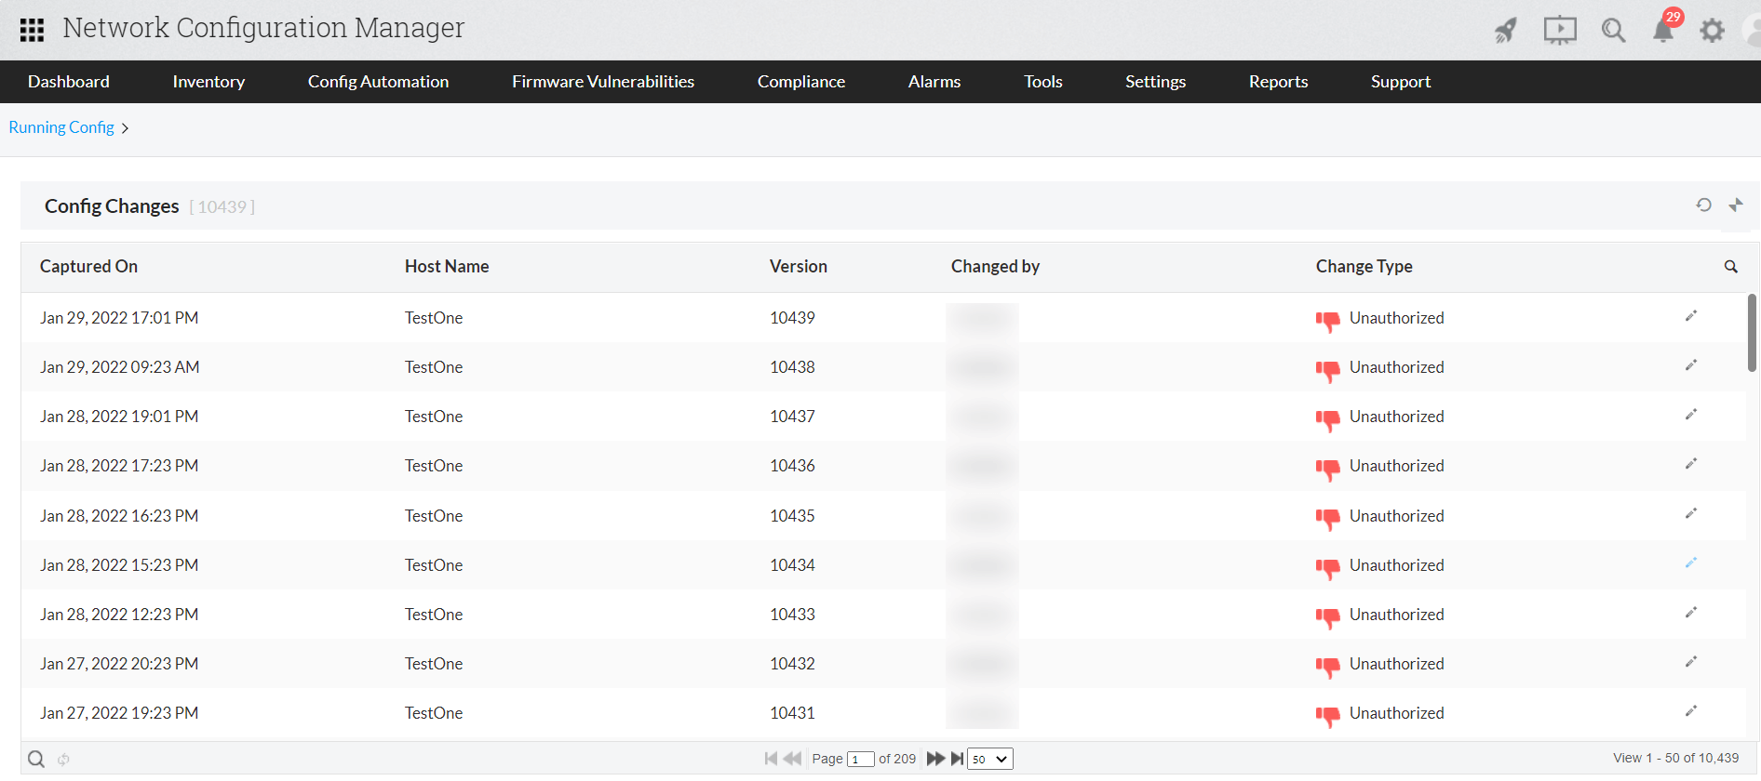Expand the Running Config breadcrumb arrow
Screen dimensions: 1761x781
[126, 128]
